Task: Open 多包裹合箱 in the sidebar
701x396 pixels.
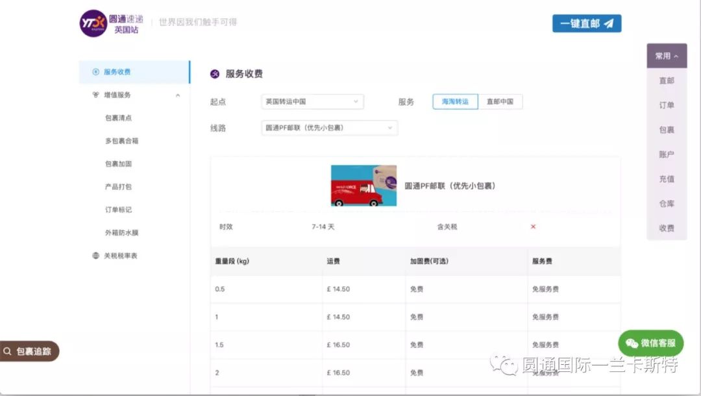Action: point(121,141)
